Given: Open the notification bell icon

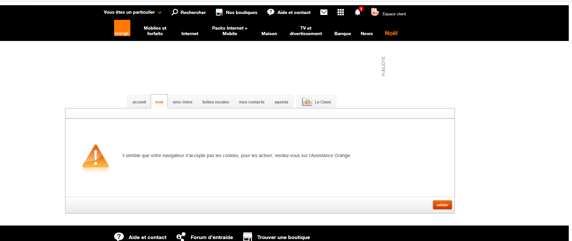Looking at the screenshot, I should [357, 12].
